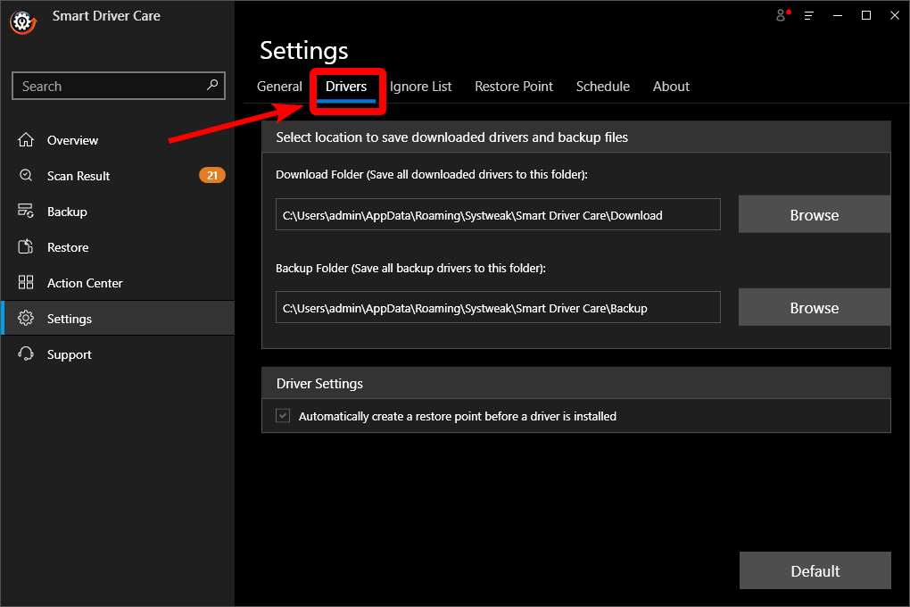910x607 pixels.
Task: Click the 'Download Folder (Save all downloaded drivers' label
Action: pyautogui.click(x=431, y=174)
